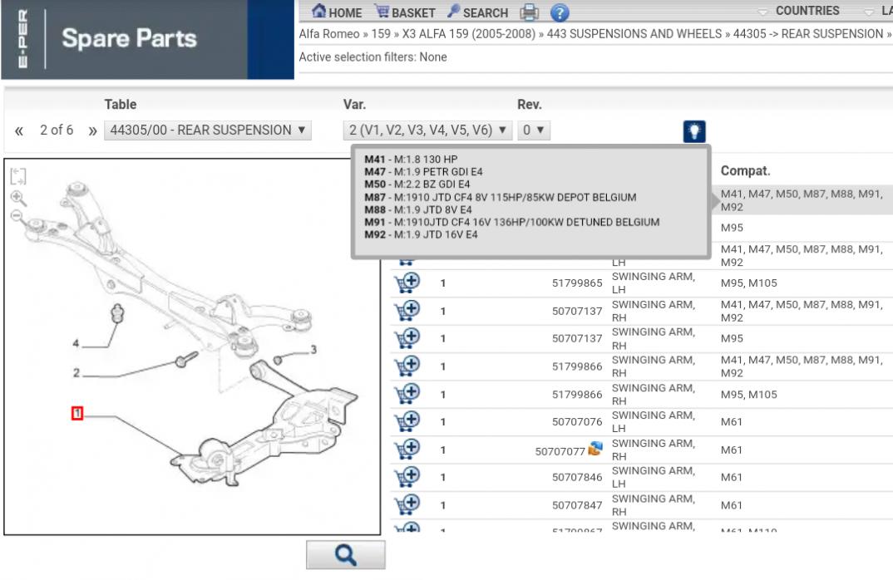
Task: Zoom in on the diagram
Action: pyautogui.click(x=18, y=198)
